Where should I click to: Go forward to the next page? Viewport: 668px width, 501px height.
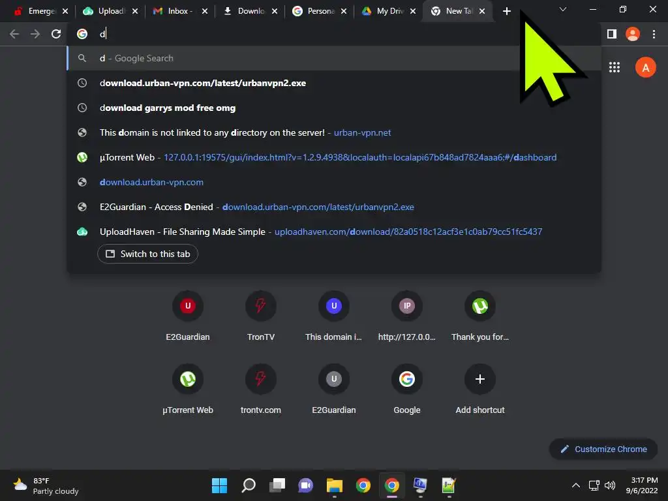coord(35,34)
